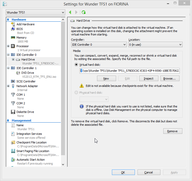Image resolution: width=192 pixels, height=181 pixels.
Task: Click the Automatic Start Action icon
Action: tap(13, 160)
